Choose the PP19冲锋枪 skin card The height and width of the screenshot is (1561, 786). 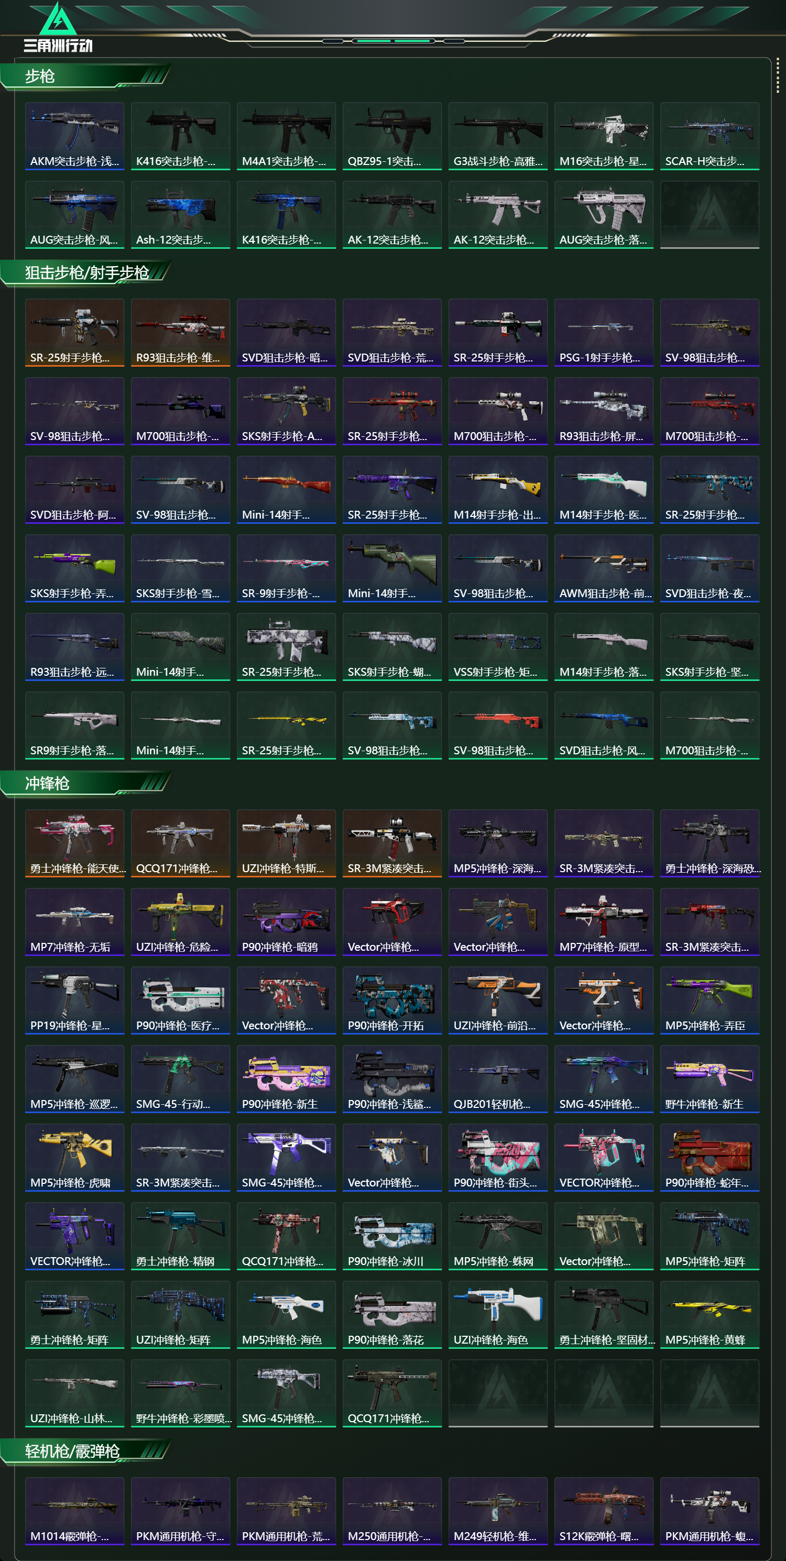point(74,1001)
